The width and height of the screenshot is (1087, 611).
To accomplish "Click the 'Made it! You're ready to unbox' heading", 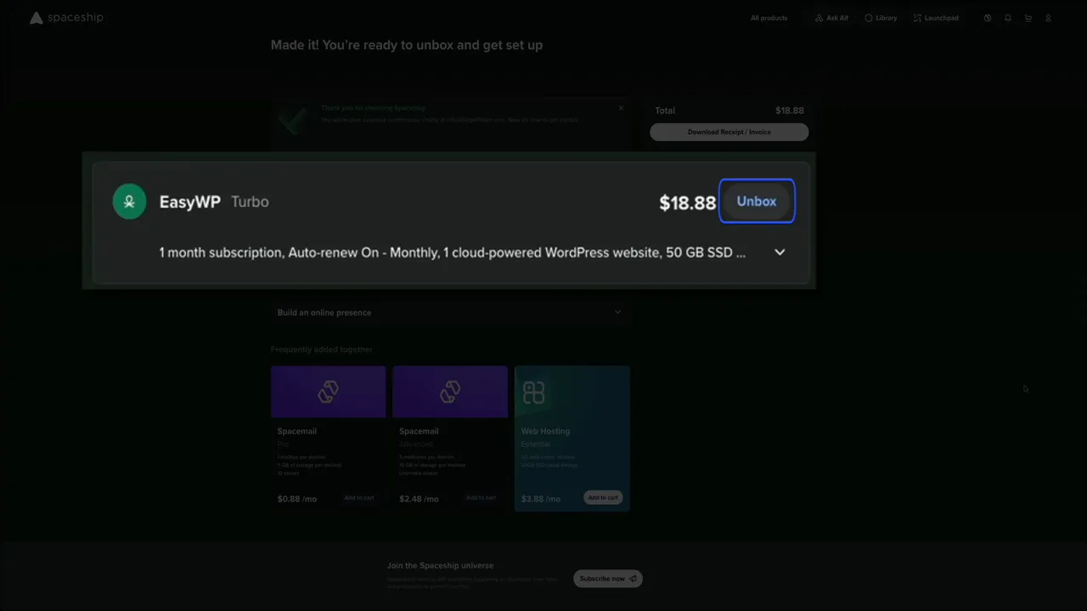I will click(407, 45).
